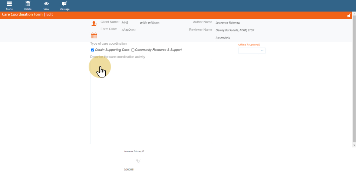Click the Delete trash can icon

coord(27,4)
